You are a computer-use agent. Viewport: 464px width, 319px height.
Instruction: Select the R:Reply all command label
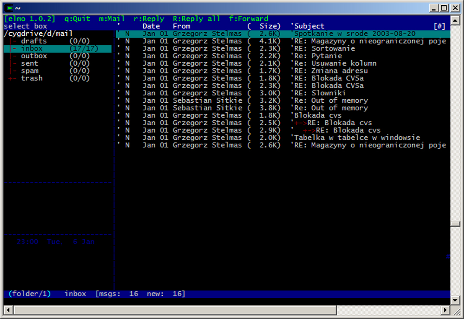tap(196, 19)
